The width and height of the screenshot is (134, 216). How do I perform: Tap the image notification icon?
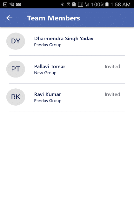tap(5, 4)
